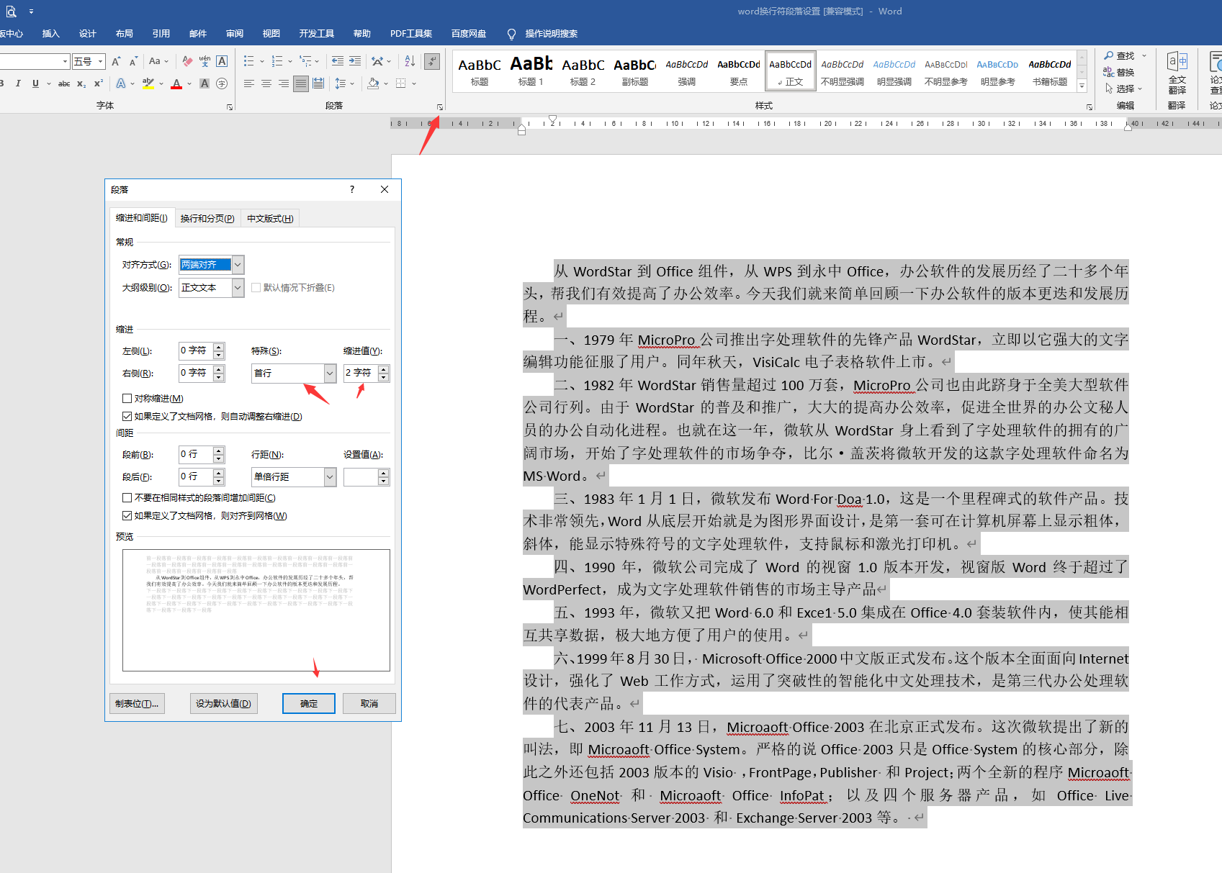The image size is (1222, 873).
Task: Increase font size with grow font icon
Action: point(116,61)
